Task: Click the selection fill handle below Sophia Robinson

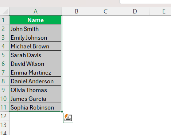Action: pos(62,111)
